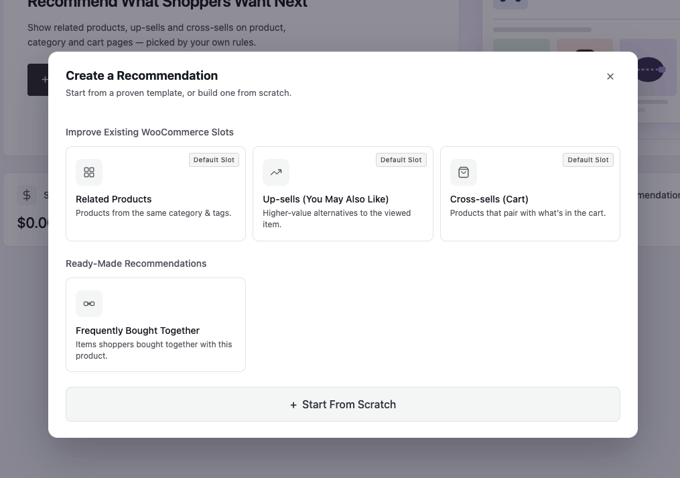This screenshot has width=680, height=478.
Task: Click the Default Slot badge on Related Products
Action: tap(214, 160)
